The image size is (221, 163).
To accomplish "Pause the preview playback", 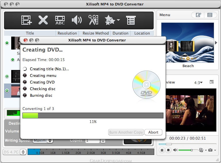I will pyautogui.click(x=162, y=150).
